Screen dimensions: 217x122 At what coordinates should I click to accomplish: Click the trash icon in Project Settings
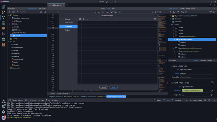(155, 19)
